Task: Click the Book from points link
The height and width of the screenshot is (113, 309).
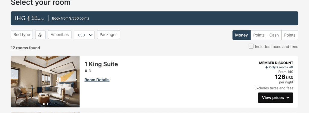Action: pyautogui.click(x=71, y=18)
